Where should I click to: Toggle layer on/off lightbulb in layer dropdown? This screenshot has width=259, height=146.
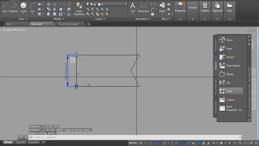[x=87, y=4]
